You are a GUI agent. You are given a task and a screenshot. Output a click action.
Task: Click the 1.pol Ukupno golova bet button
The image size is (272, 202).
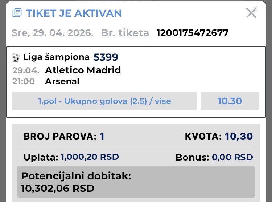click(x=104, y=101)
